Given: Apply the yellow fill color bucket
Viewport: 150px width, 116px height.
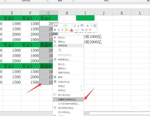Looking at the screenshot, I should point(66,30).
